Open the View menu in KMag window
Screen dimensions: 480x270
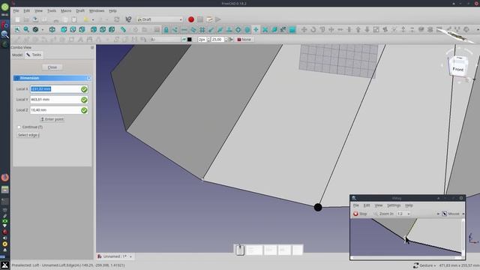pos(379,205)
